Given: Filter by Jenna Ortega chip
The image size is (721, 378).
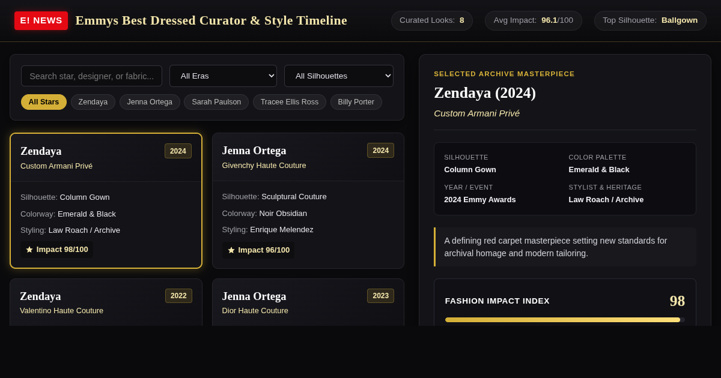Looking at the screenshot, I should (150, 102).
